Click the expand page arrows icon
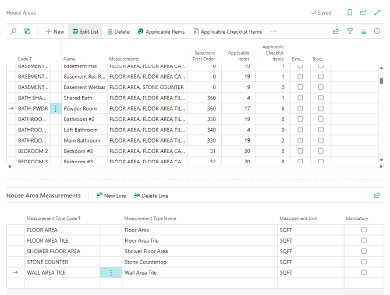The height and width of the screenshot is (295, 390). (377, 12)
